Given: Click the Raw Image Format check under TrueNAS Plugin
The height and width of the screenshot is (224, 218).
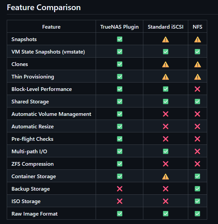Looking at the screenshot, I should coord(120,214).
